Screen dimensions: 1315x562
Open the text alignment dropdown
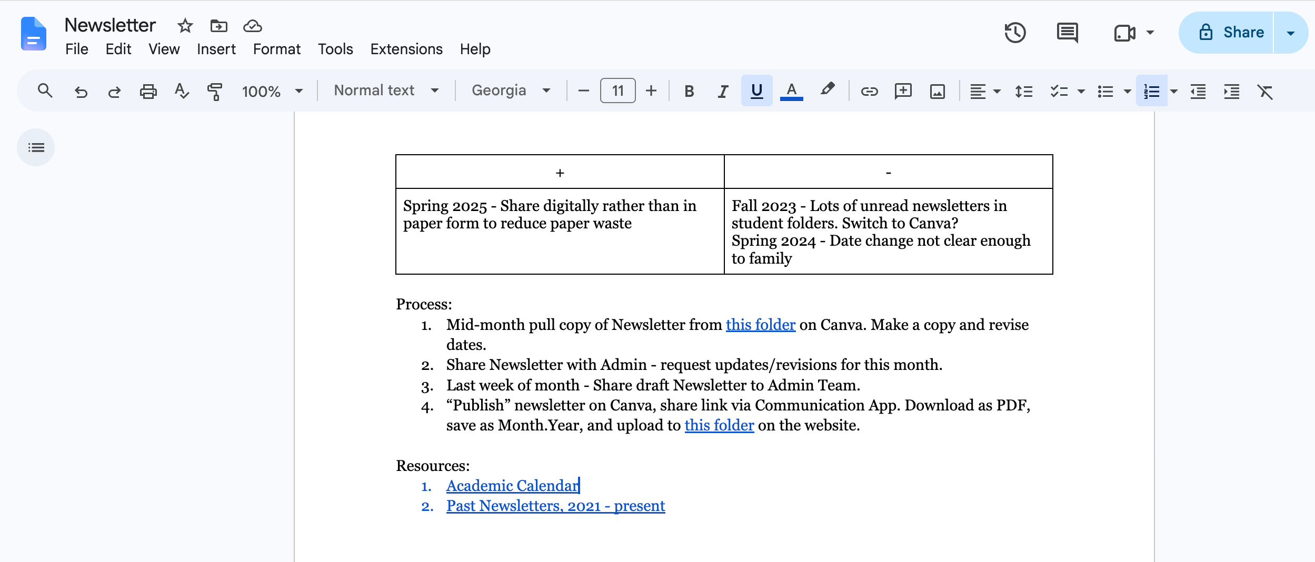(985, 92)
